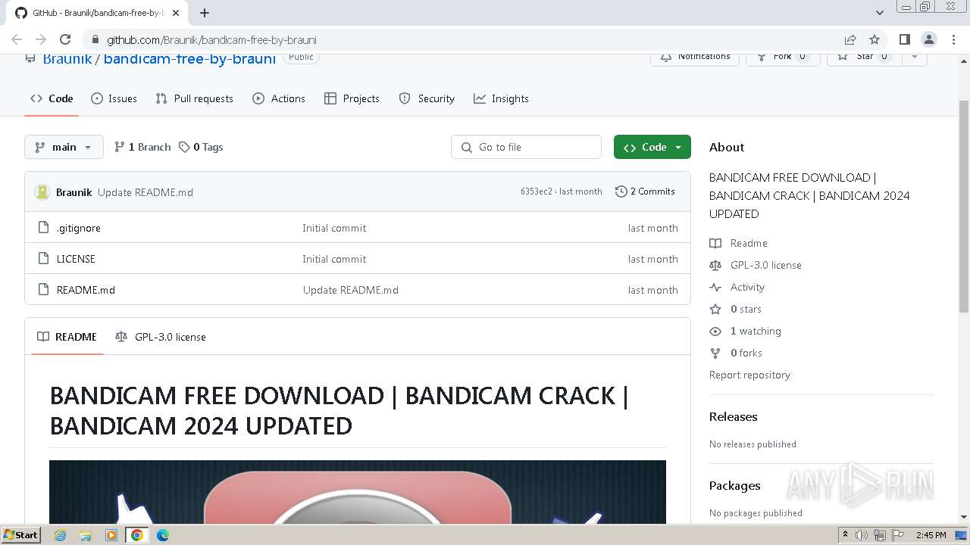970x545 pixels.
Task: Click the Notifications button
Action: coord(695,57)
